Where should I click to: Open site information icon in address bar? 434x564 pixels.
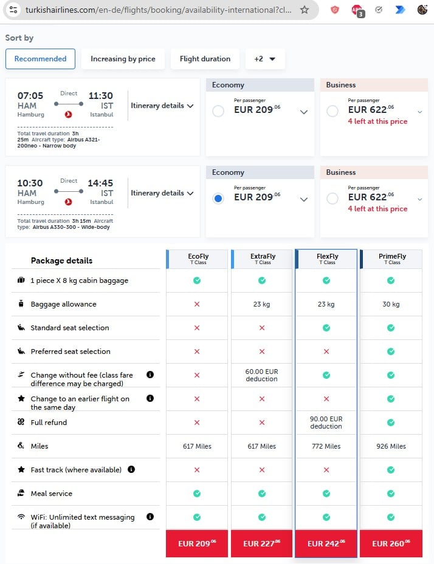(x=13, y=10)
